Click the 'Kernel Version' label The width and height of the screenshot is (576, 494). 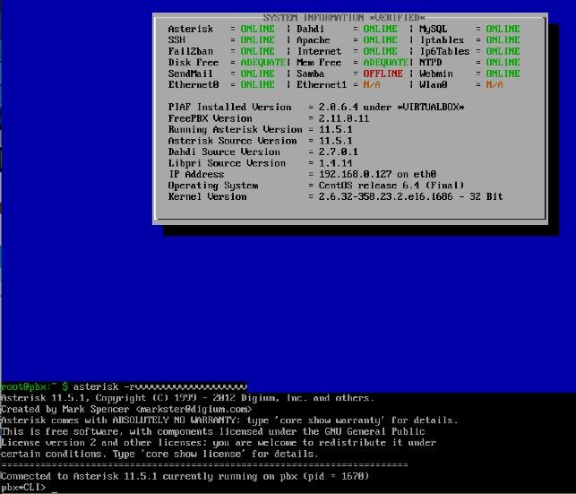coord(207,196)
